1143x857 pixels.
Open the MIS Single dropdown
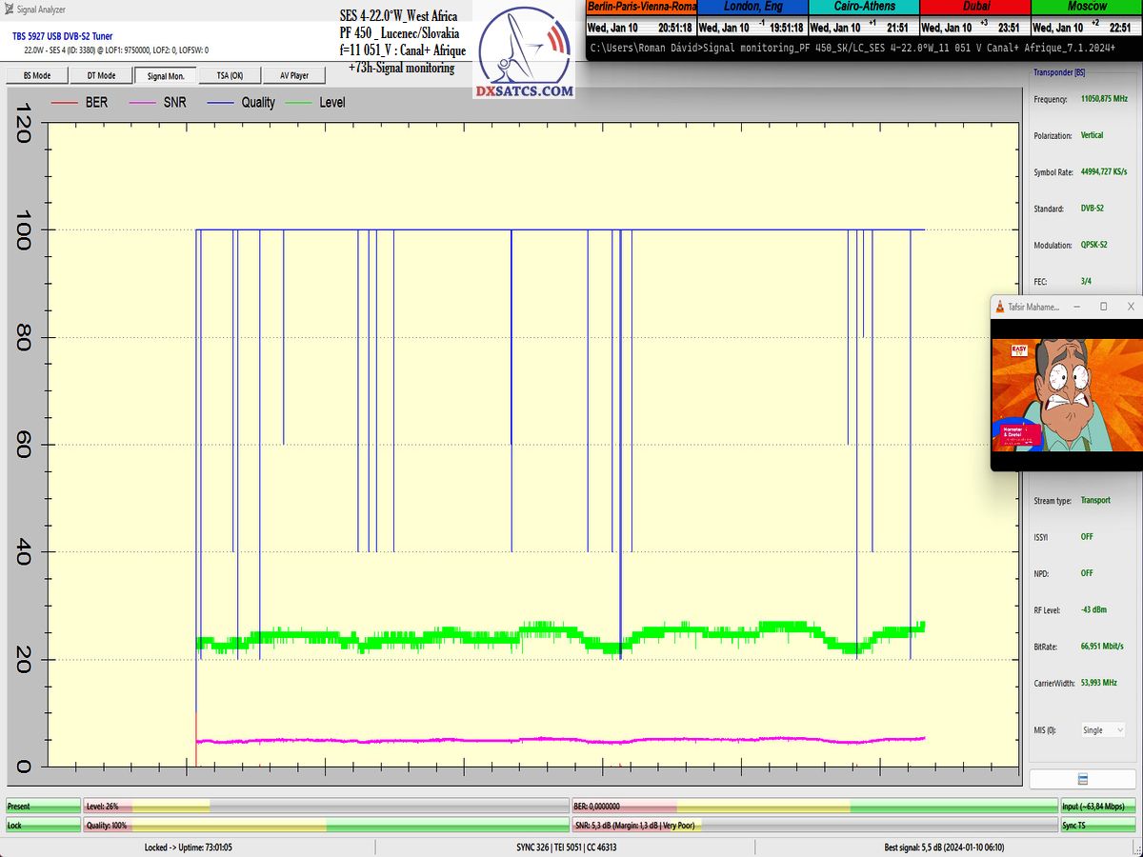click(1102, 730)
